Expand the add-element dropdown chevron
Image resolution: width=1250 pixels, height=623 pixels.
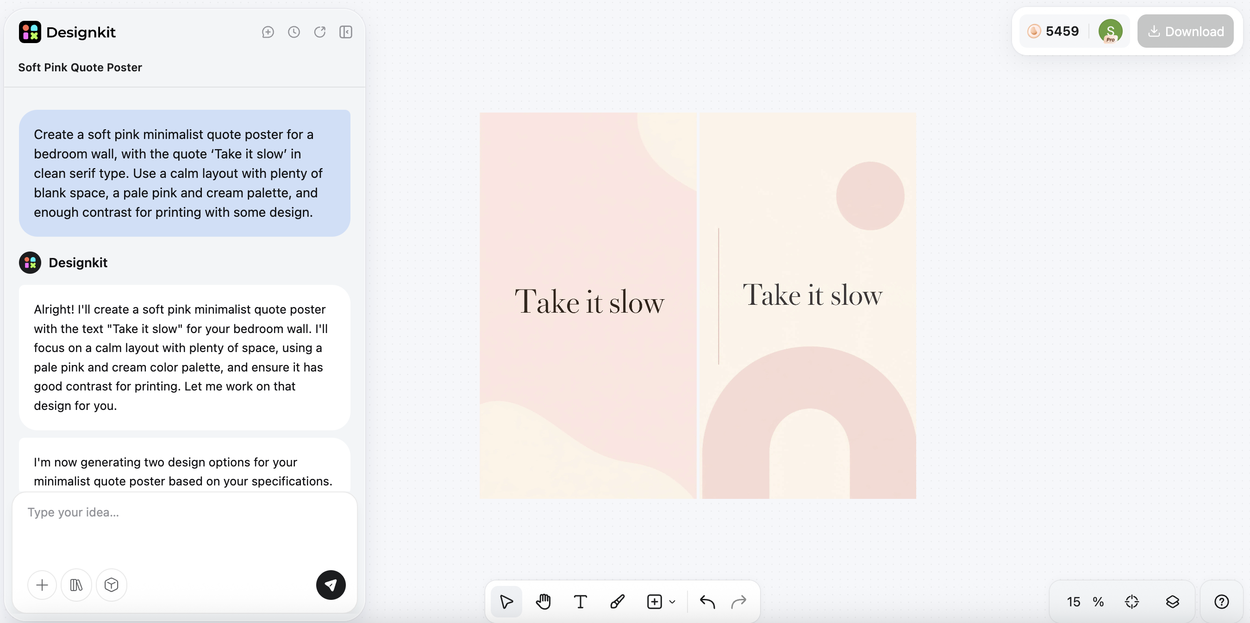point(672,602)
